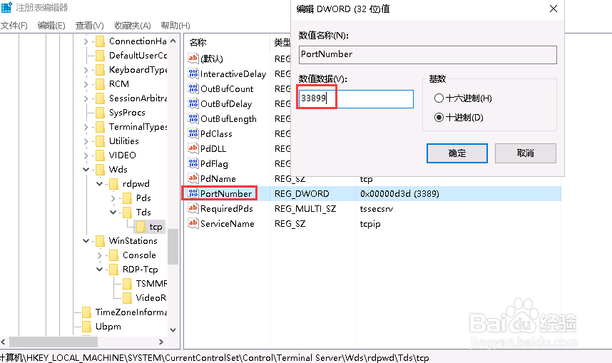Click the 数值数据 input field
Screen dimensions: 612x363
point(356,98)
